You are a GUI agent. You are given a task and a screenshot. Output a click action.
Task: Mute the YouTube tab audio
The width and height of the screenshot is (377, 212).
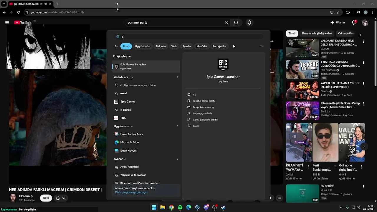tap(45, 4)
